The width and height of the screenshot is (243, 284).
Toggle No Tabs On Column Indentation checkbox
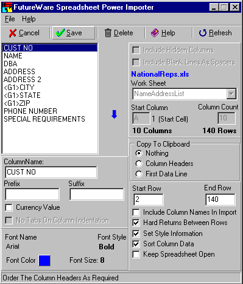[x=9, y=220]
